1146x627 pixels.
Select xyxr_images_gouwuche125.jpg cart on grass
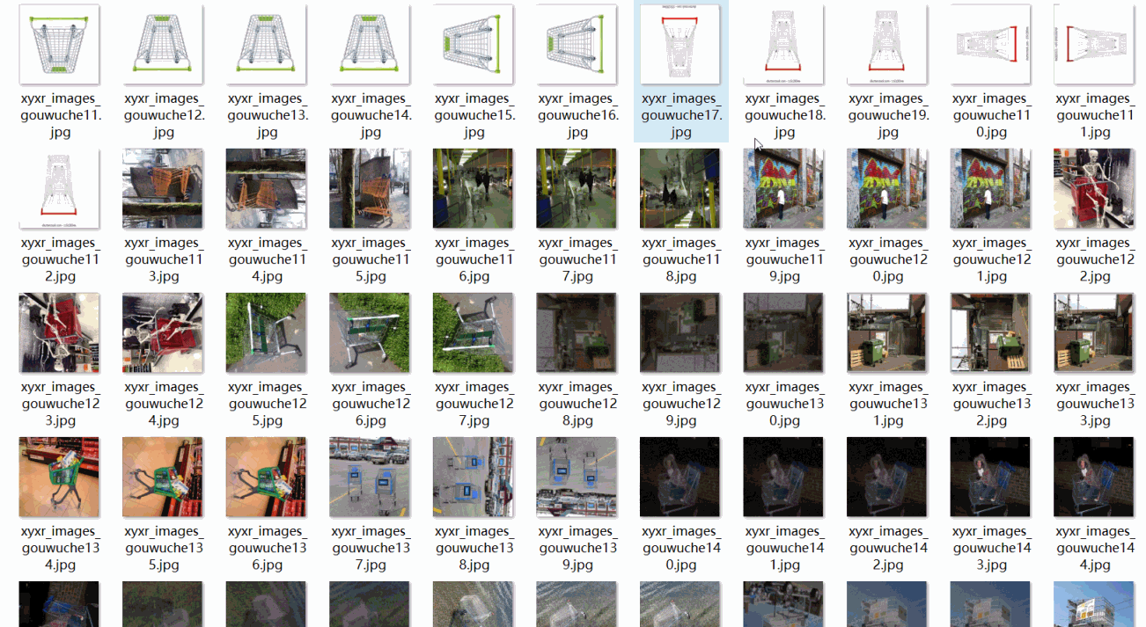267,332
